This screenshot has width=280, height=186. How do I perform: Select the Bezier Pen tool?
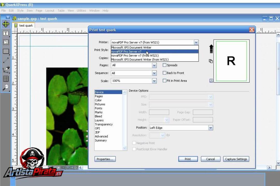pos(6,69)
